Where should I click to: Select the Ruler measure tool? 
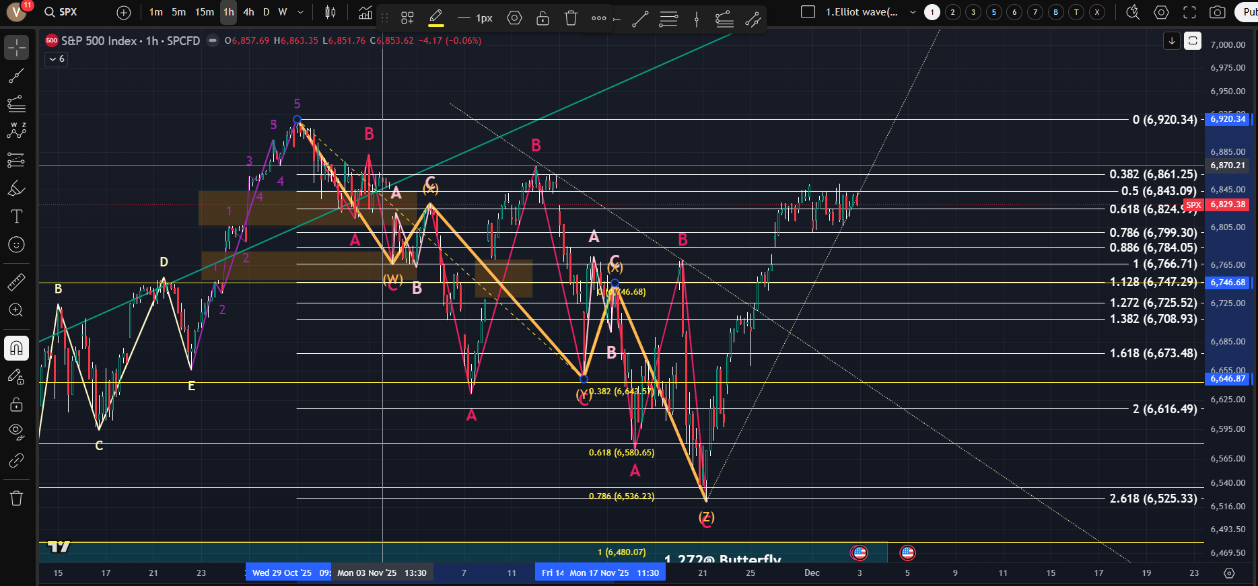pos(16,282)
